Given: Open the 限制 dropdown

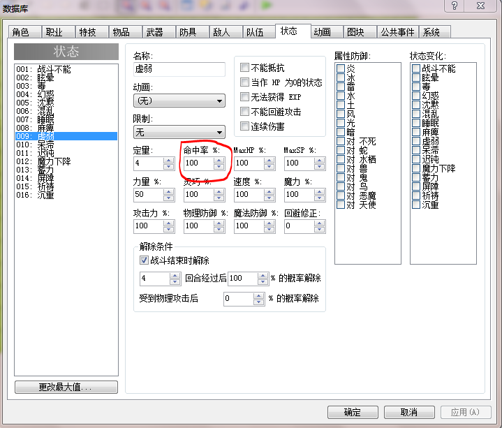Looking at the screenshot, I should click(x=179, y=132).
